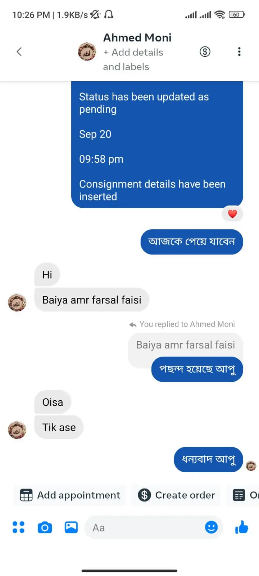This screenshot has height=576, width=259.
Task: Tap the heart reaction on the message
Action: click(x=232, y=214)
